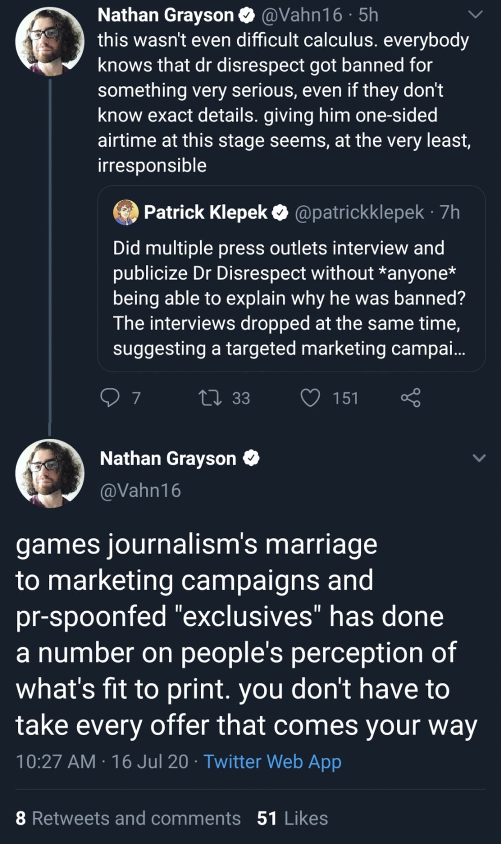This screenshot has height=844, width=501.
Task: Click the reply icon on the first tweet
Action: tap(110, 398)
